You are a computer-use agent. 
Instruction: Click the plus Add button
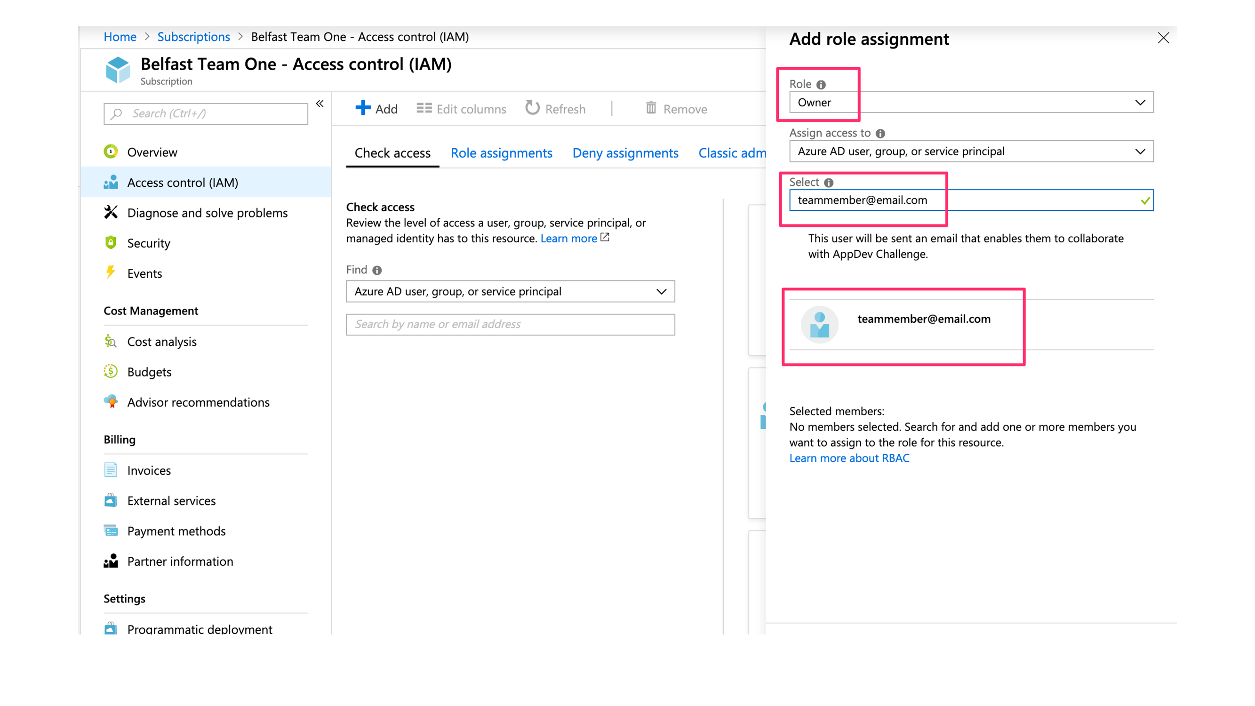tap(376, 109)
